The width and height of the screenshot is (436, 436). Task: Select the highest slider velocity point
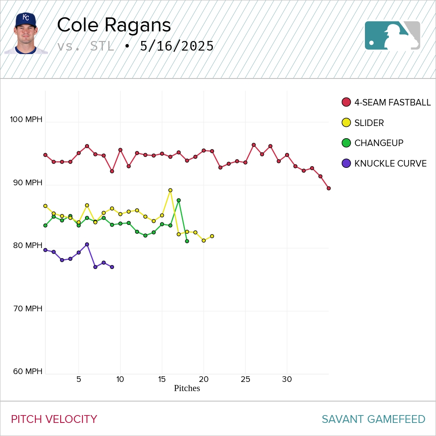(170, 190)
